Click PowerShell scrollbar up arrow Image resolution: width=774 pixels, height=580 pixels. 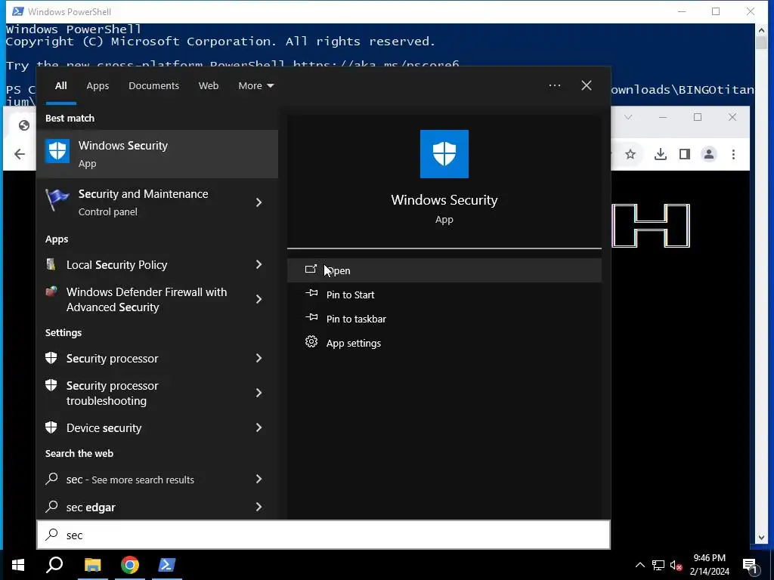760,29
